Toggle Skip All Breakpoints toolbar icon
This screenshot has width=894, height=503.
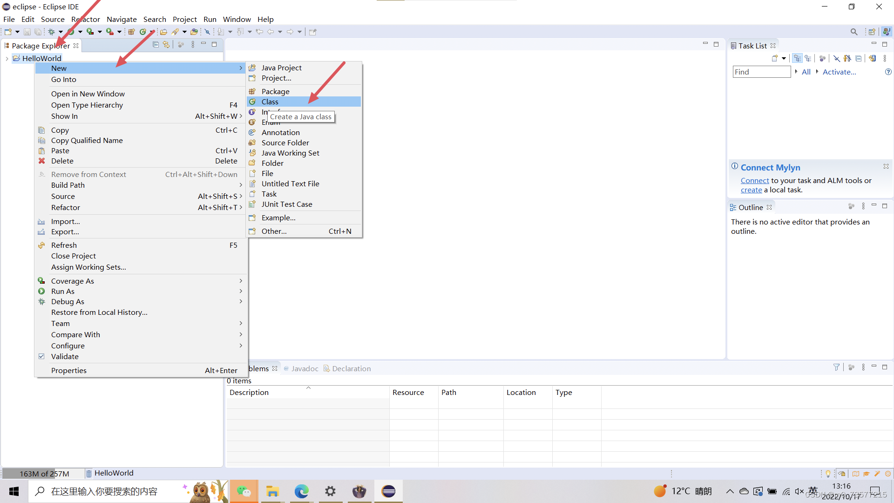click(208, 32)
